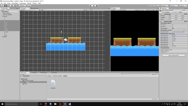Start Play mode with the Play button

coord(91,6)
